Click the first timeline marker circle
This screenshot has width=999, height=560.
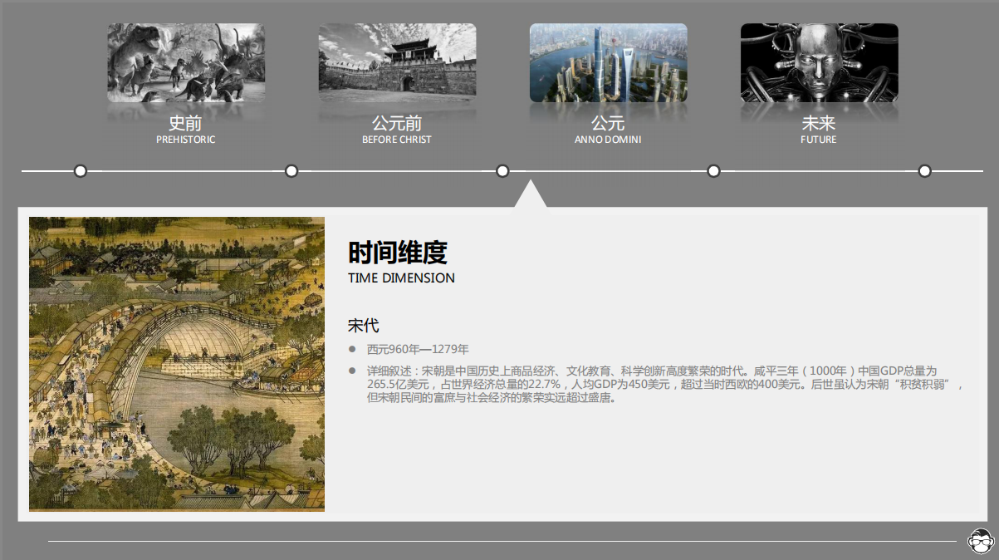81,171
